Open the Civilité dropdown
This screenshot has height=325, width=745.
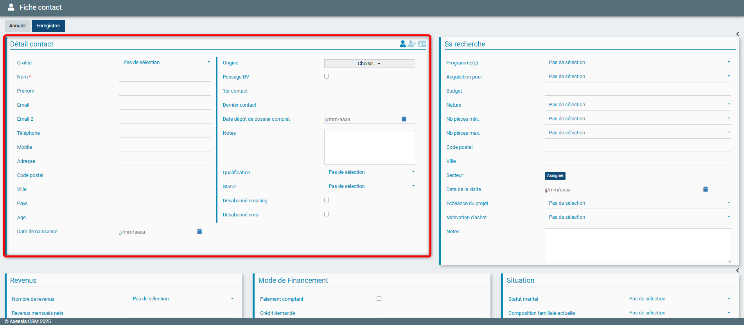(x=165, y=62)
